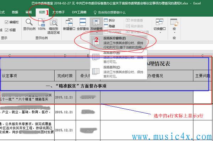Choose 冻结首列(C) freeze first column
The image size is (213, 141).
point(118,72)
